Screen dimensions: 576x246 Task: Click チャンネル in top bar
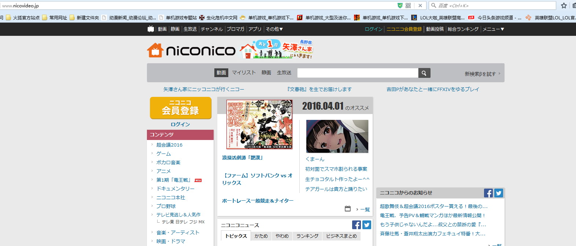(x=212, y=29)
